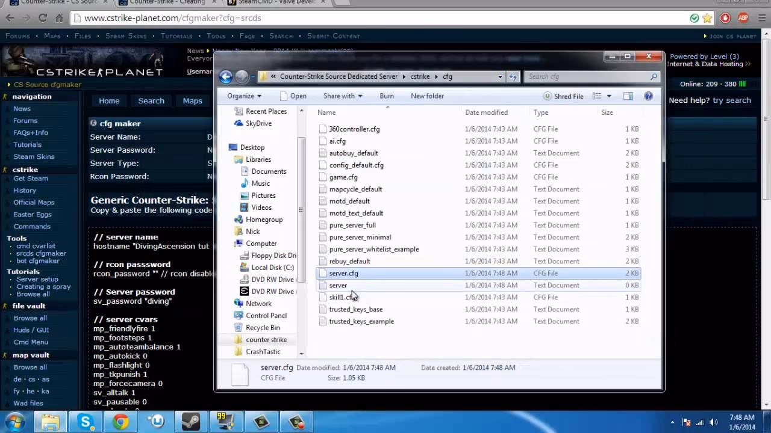Open the address bar history dropdown arrow
The height and width of the screenshot is (433, 771).
[x=500, y=76]
